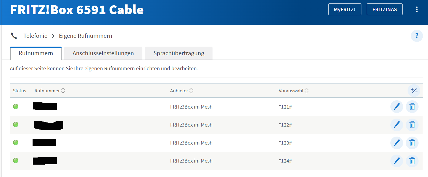
Task: Click the plus/minus column settings icon
Action: tap(414, 91)
